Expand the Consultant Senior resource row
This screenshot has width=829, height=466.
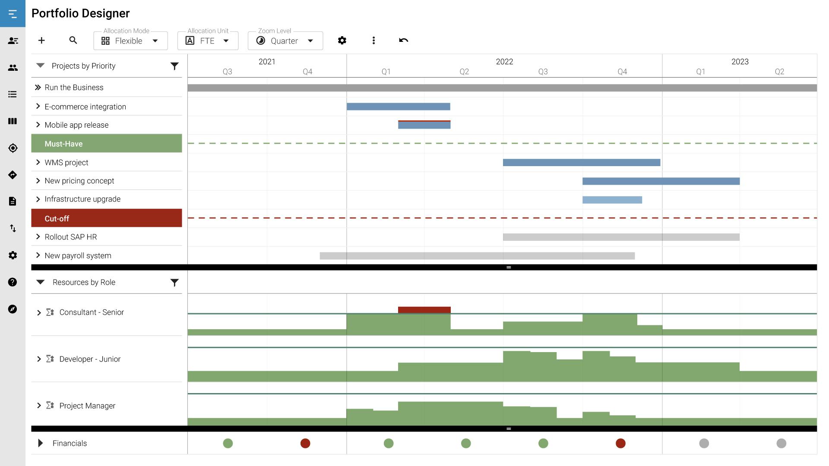[x=37, y=312]
